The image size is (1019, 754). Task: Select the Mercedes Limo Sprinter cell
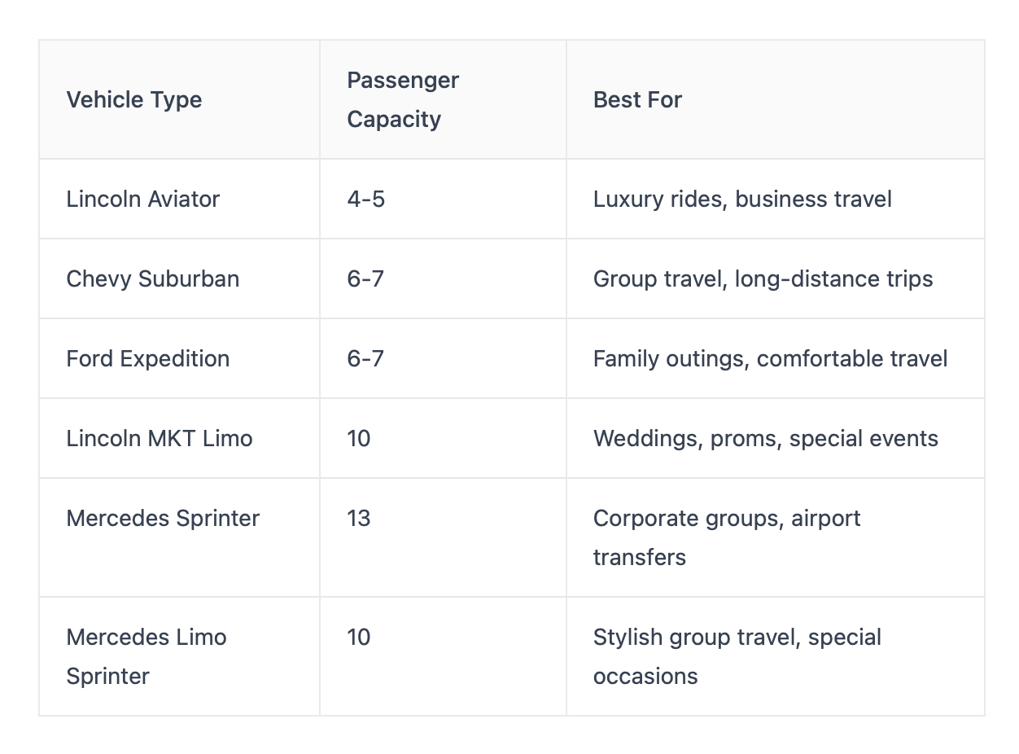(x=179, y=656)
